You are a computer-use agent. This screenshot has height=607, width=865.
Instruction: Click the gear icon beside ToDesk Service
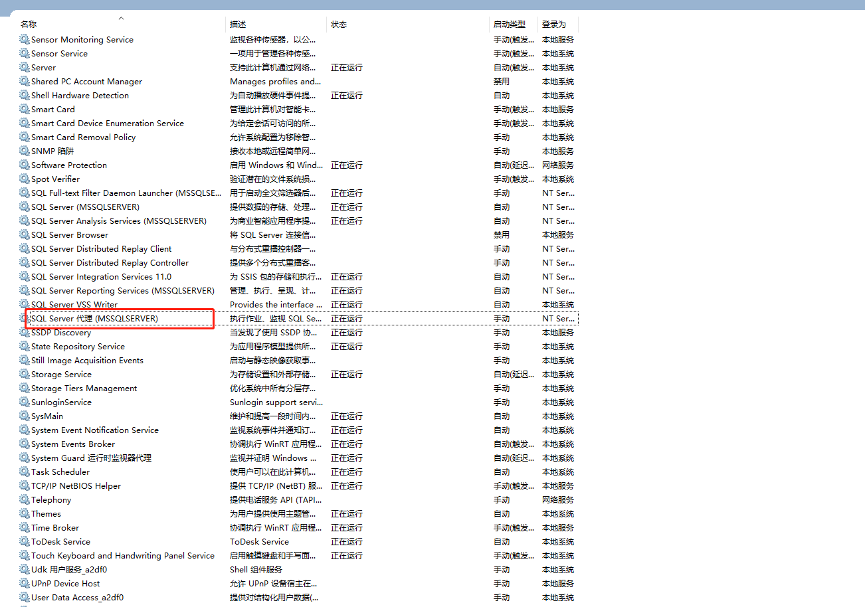(x=25, y=542)
